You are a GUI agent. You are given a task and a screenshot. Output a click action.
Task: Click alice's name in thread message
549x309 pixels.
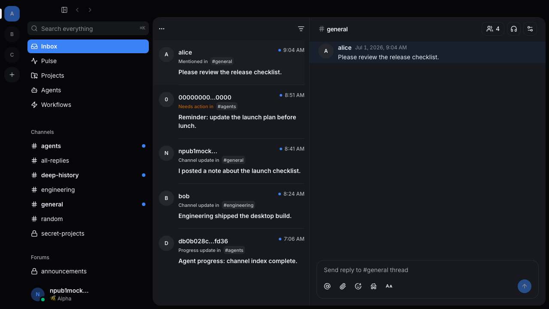tap(344, 48)
